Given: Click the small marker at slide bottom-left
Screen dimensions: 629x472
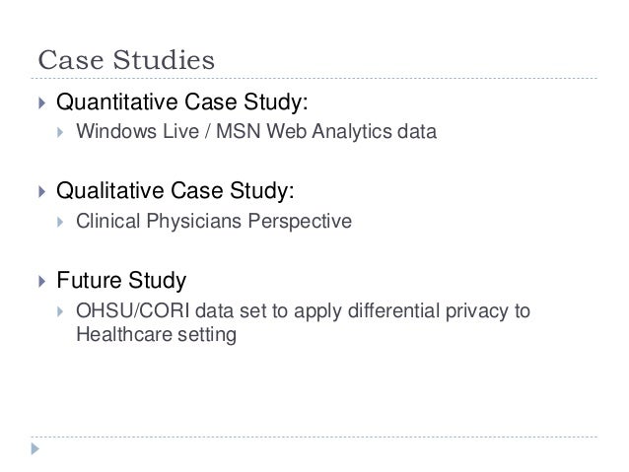Looking at the screenshot, I should [36, 449].
